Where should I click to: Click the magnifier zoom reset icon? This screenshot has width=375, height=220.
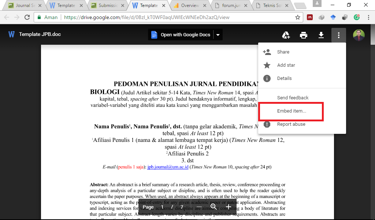click(214, 207)
